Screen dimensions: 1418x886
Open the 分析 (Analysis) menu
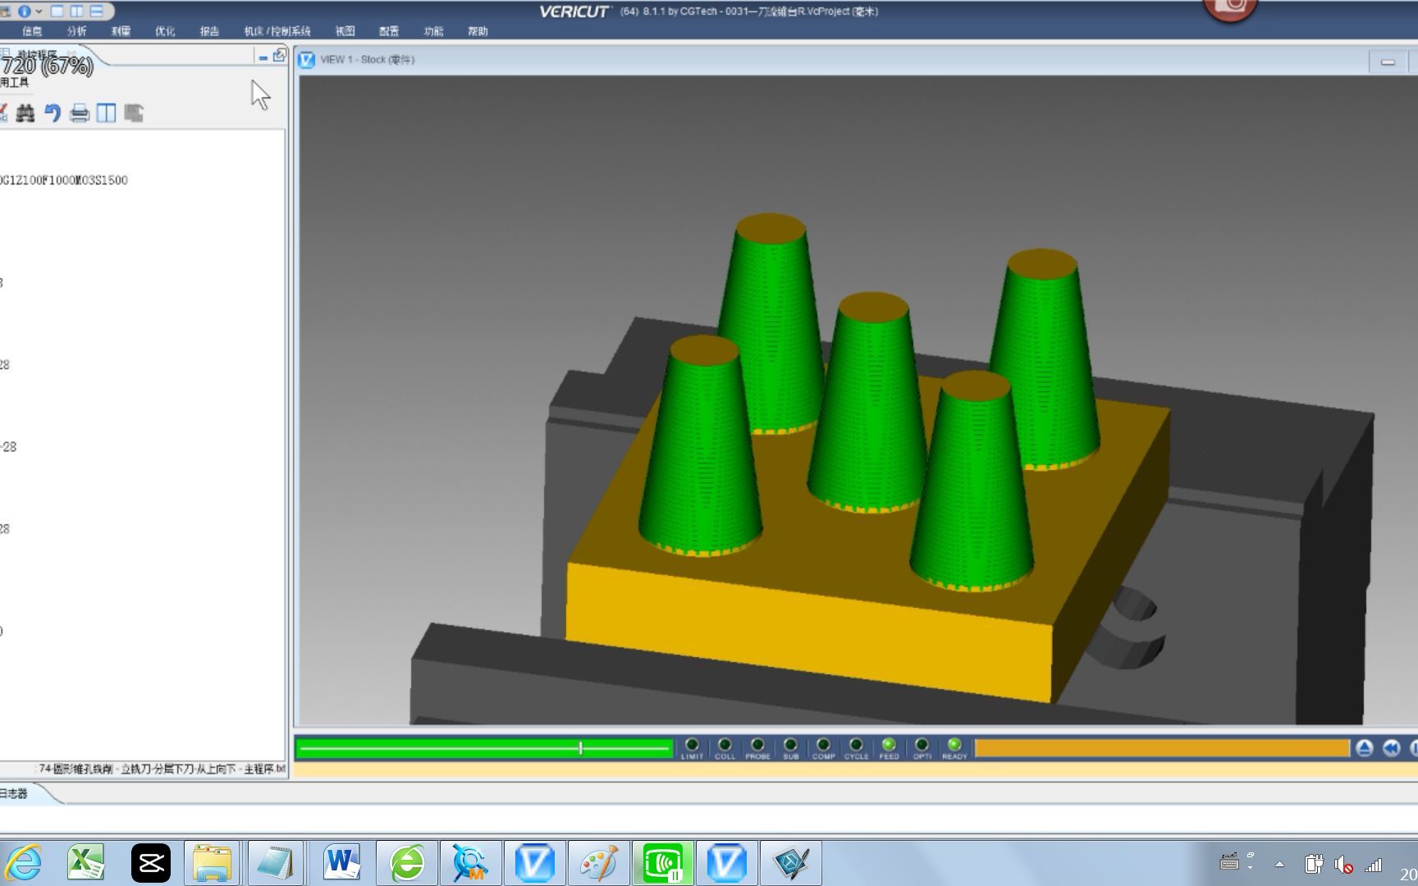[76, 31]
